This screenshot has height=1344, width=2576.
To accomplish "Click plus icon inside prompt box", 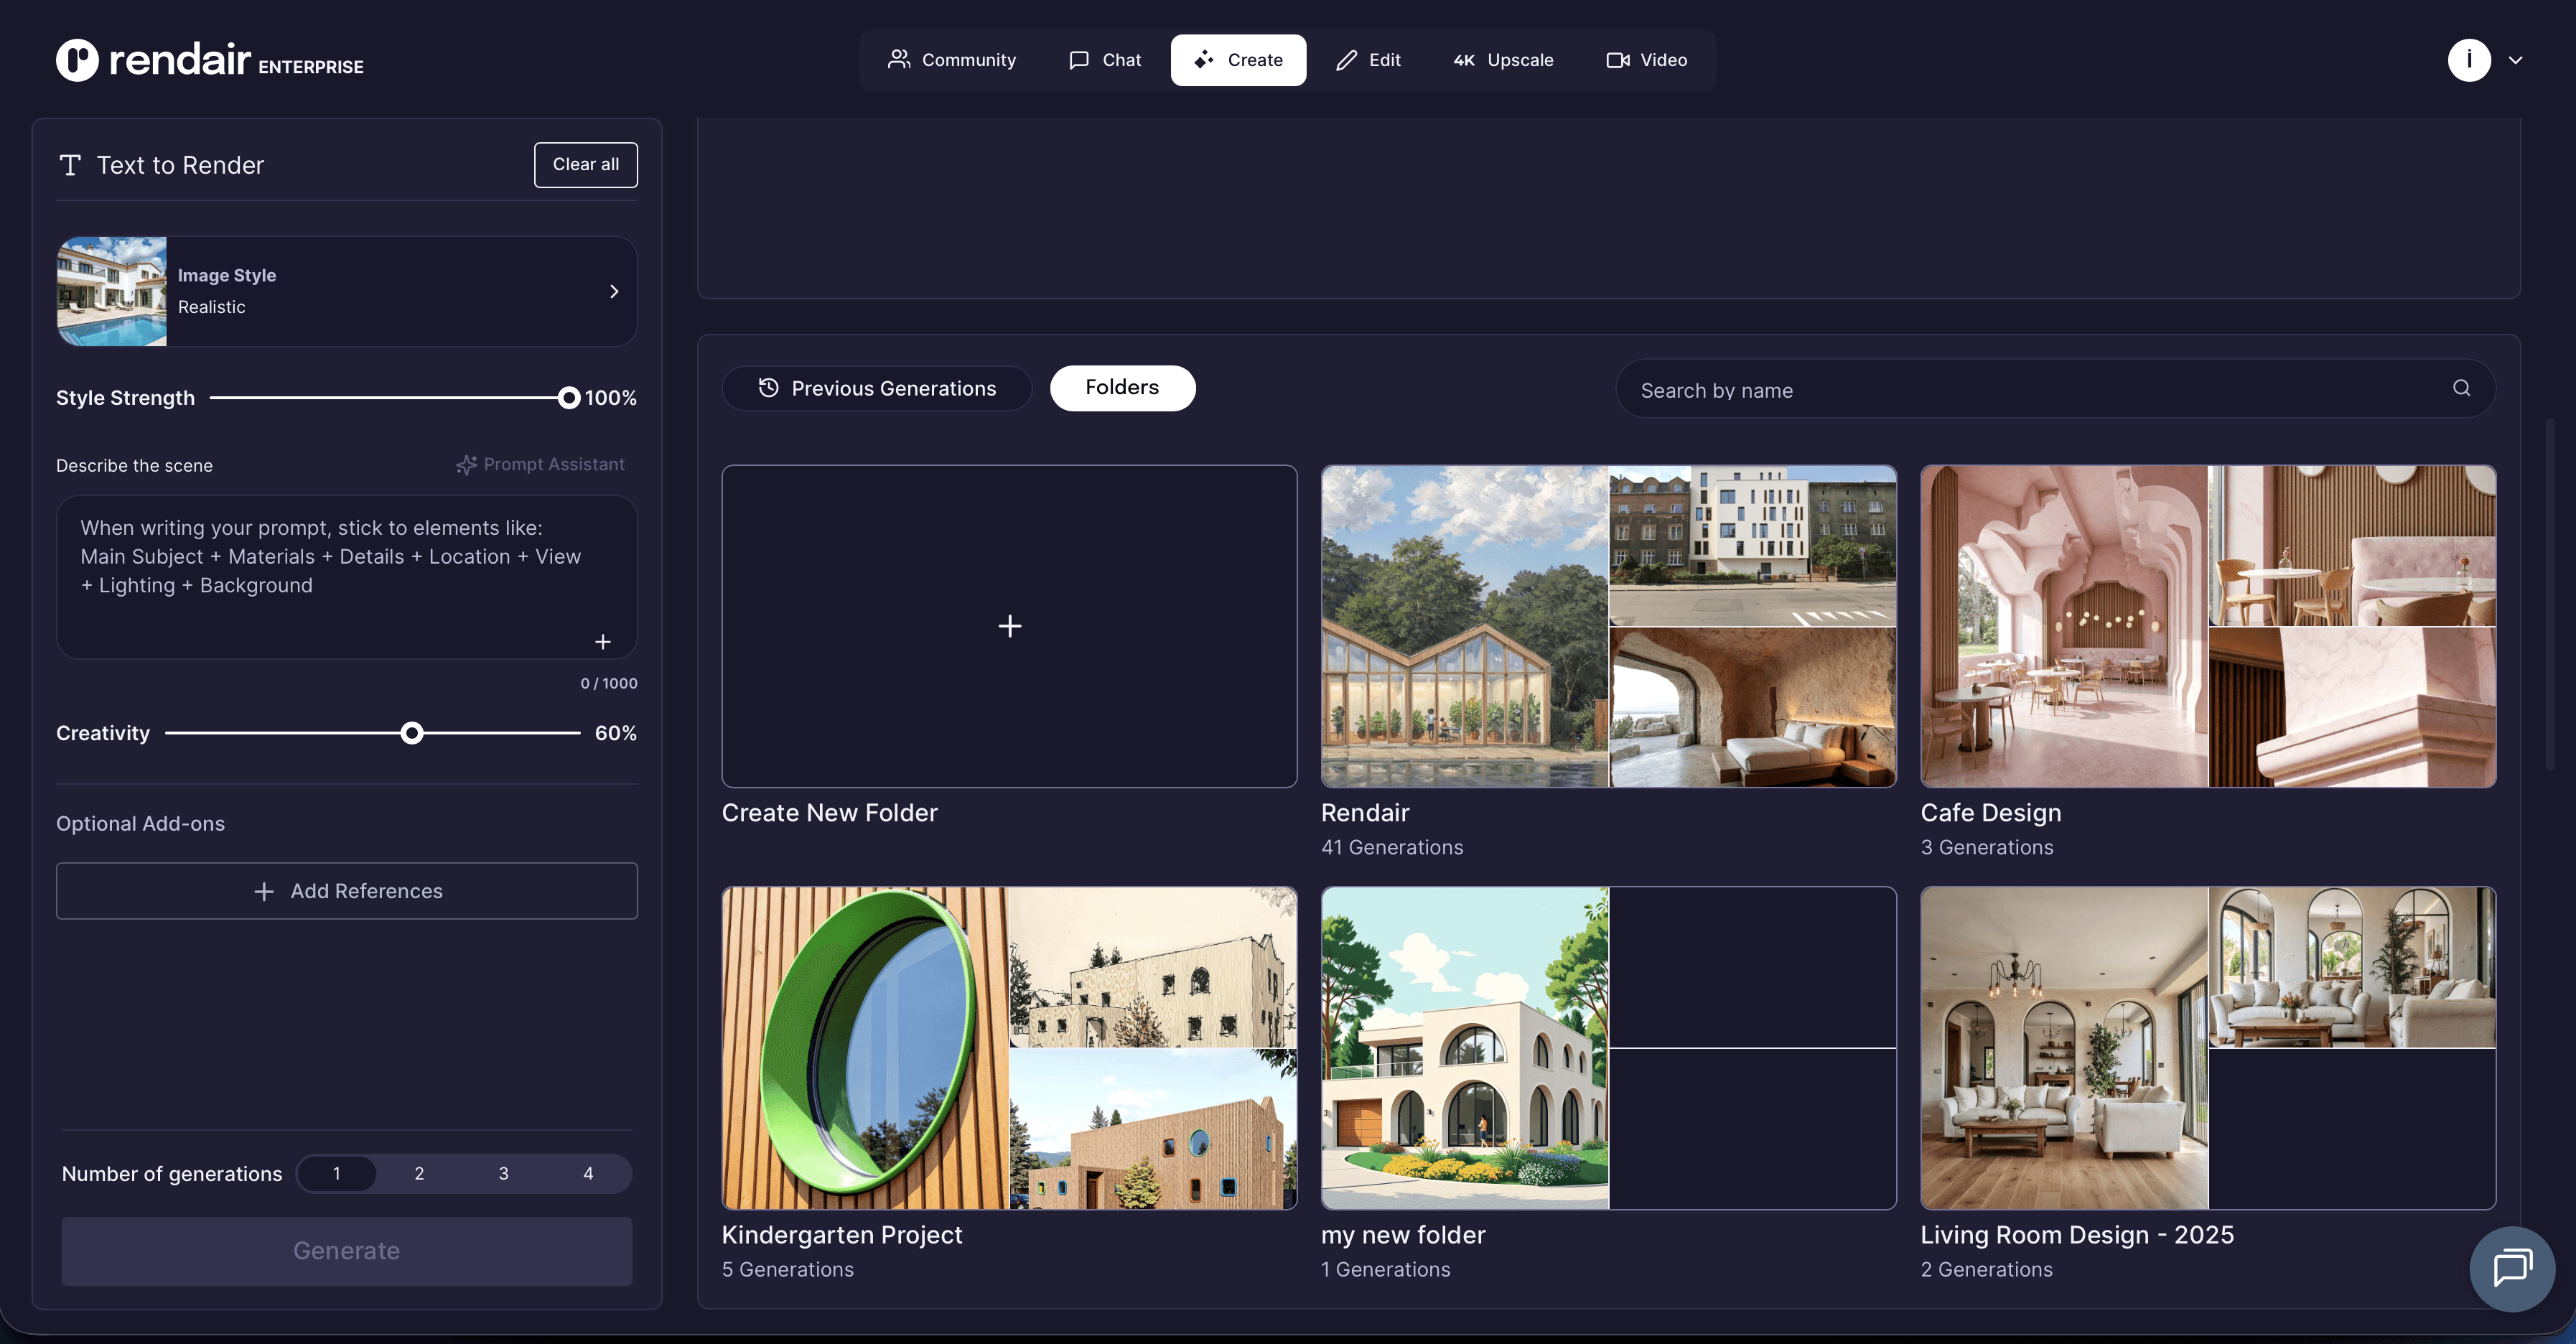I will point(603,642).
